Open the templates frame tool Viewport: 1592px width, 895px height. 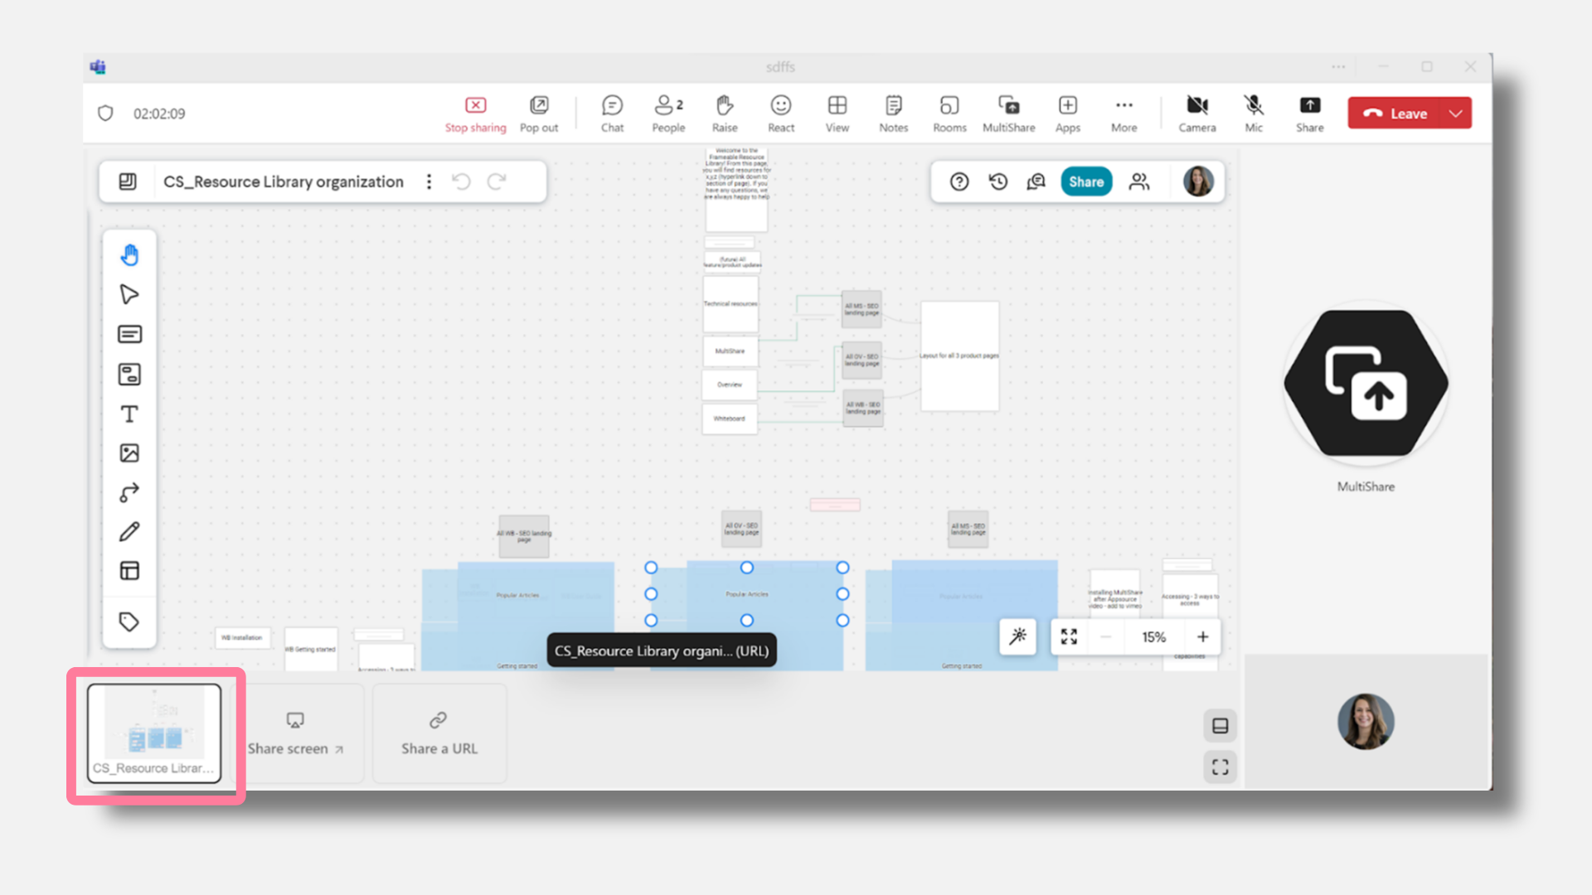point(129,570)
